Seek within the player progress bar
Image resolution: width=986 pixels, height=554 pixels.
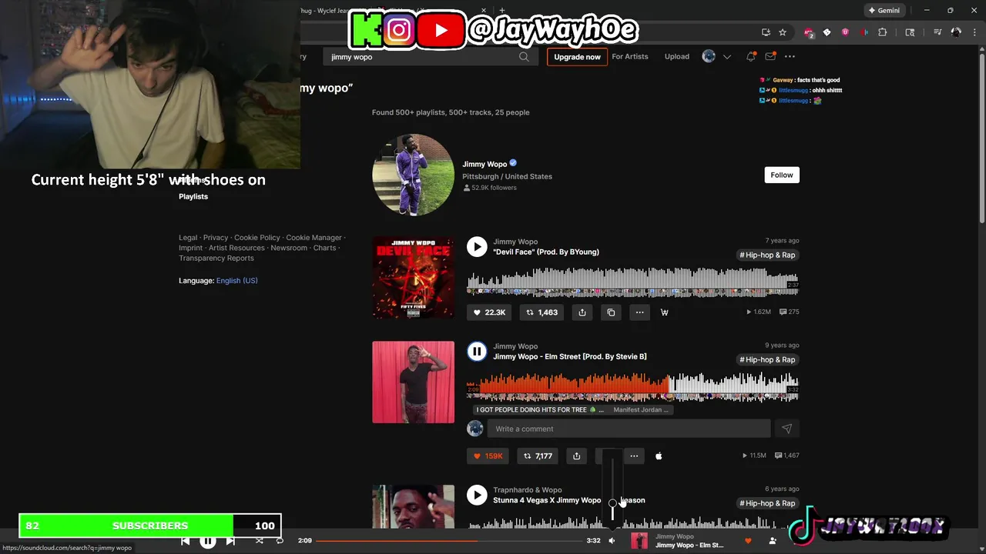450,541
